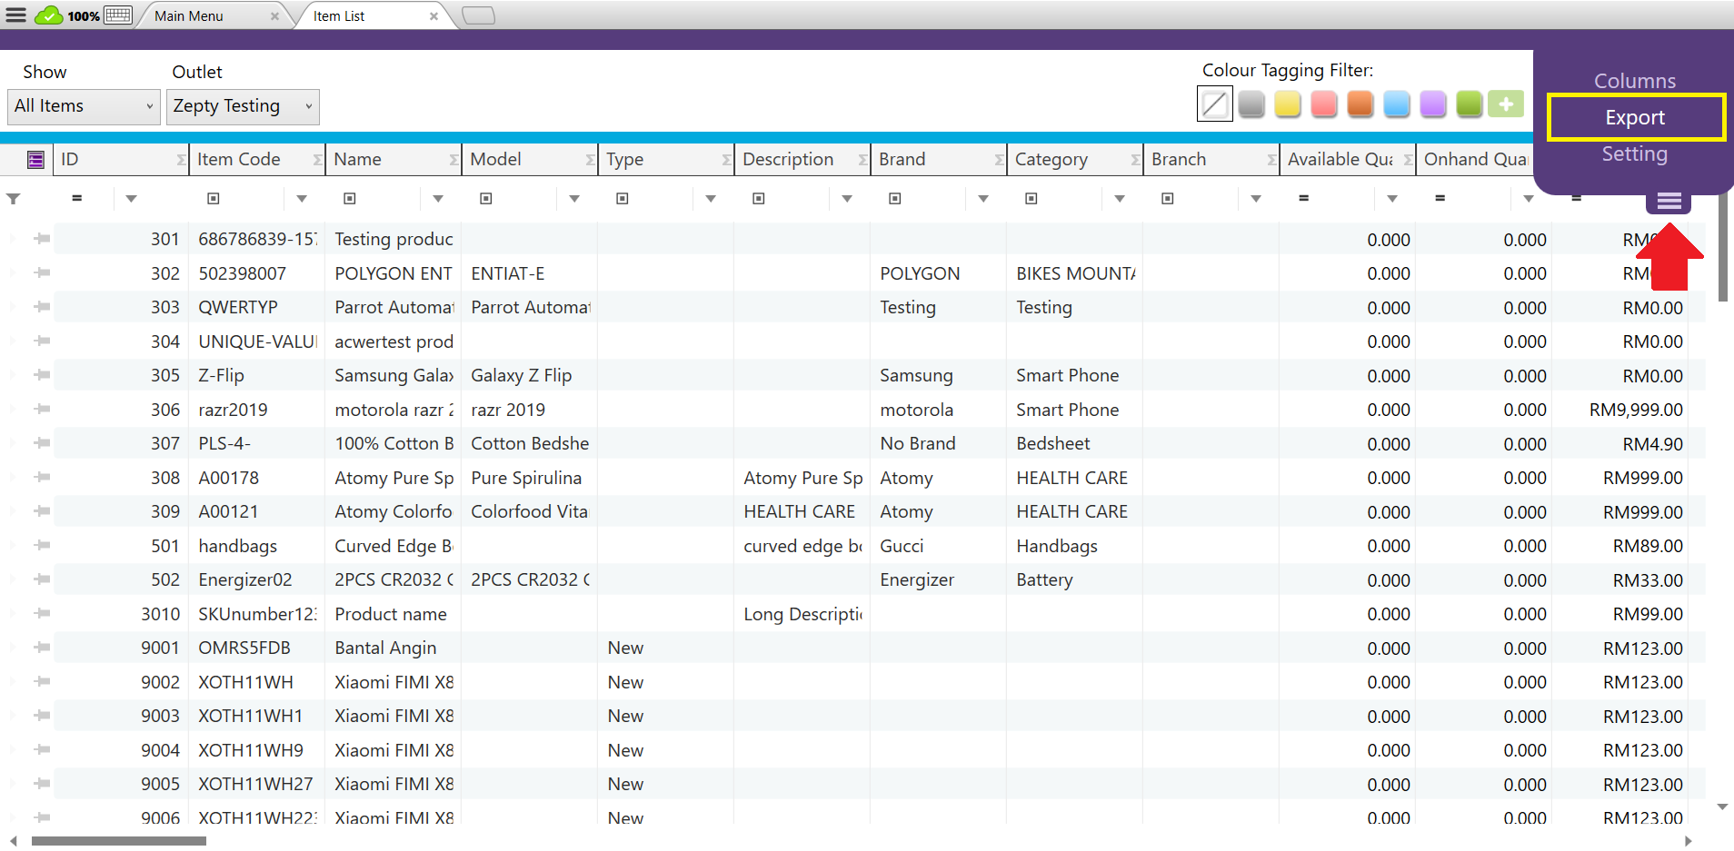Toggle the pin on the row with ID 301
The height and width of the screenshot is (851, 1734).
(42, 239)
